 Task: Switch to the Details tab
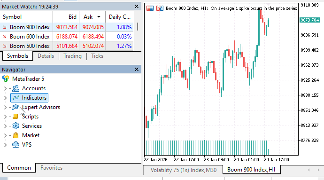46,56
